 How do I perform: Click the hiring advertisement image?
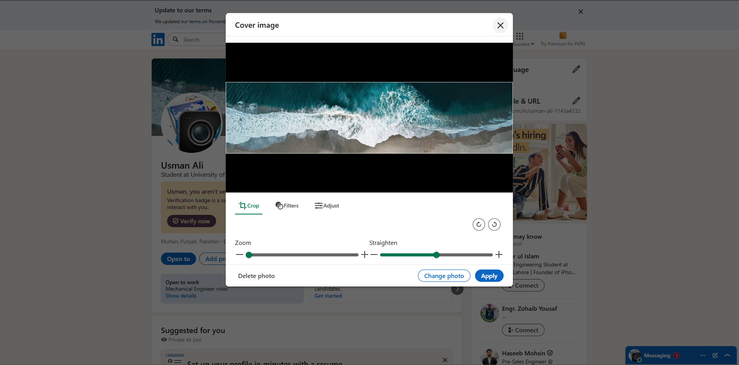550,172
